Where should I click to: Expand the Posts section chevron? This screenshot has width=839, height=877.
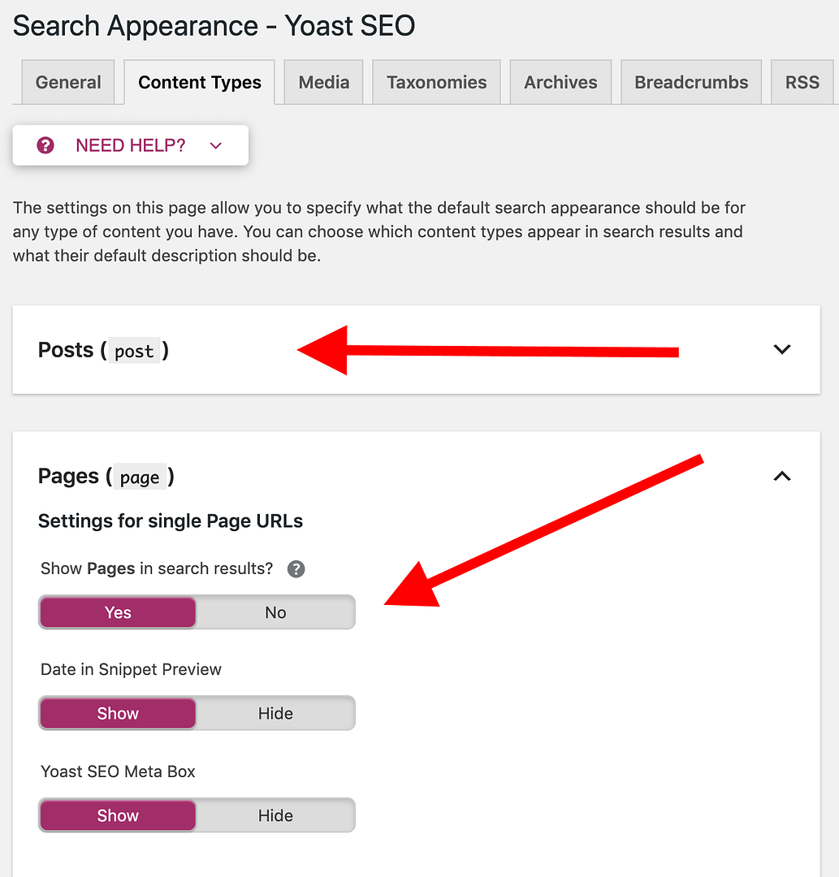pyautogui.click(x=781, y=350)
